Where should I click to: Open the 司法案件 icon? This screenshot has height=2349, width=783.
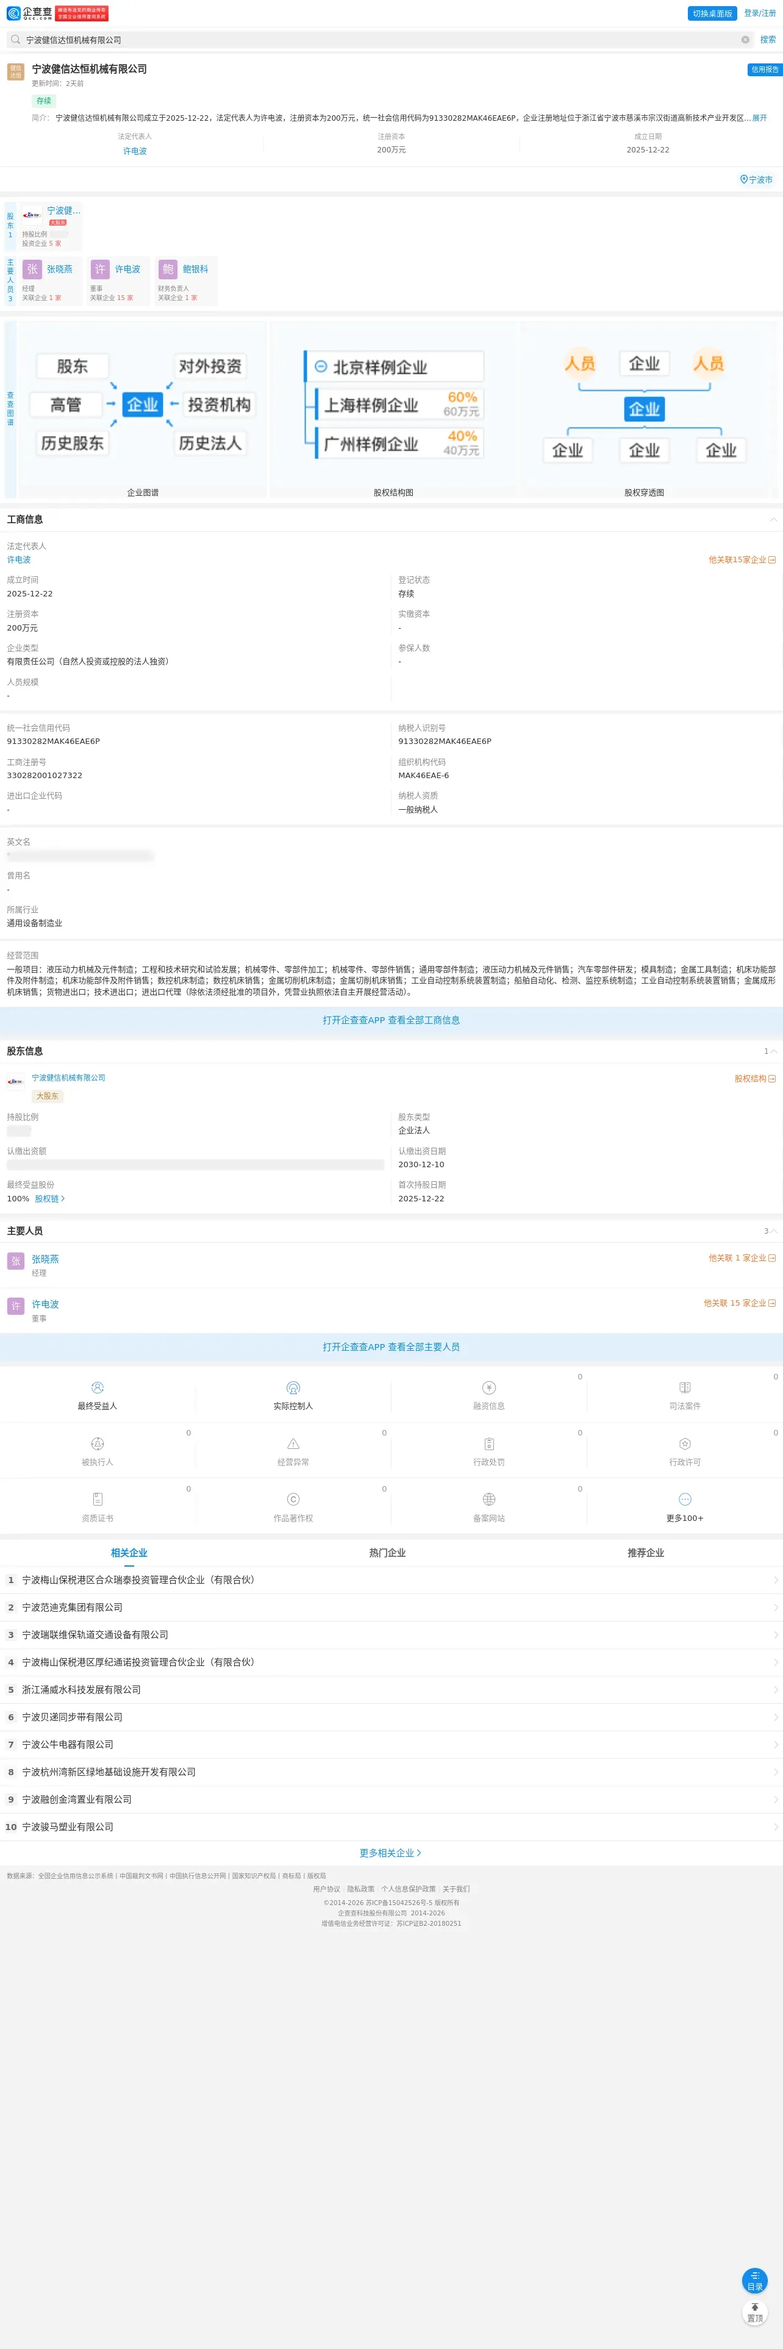click(x=685, y=1388)
